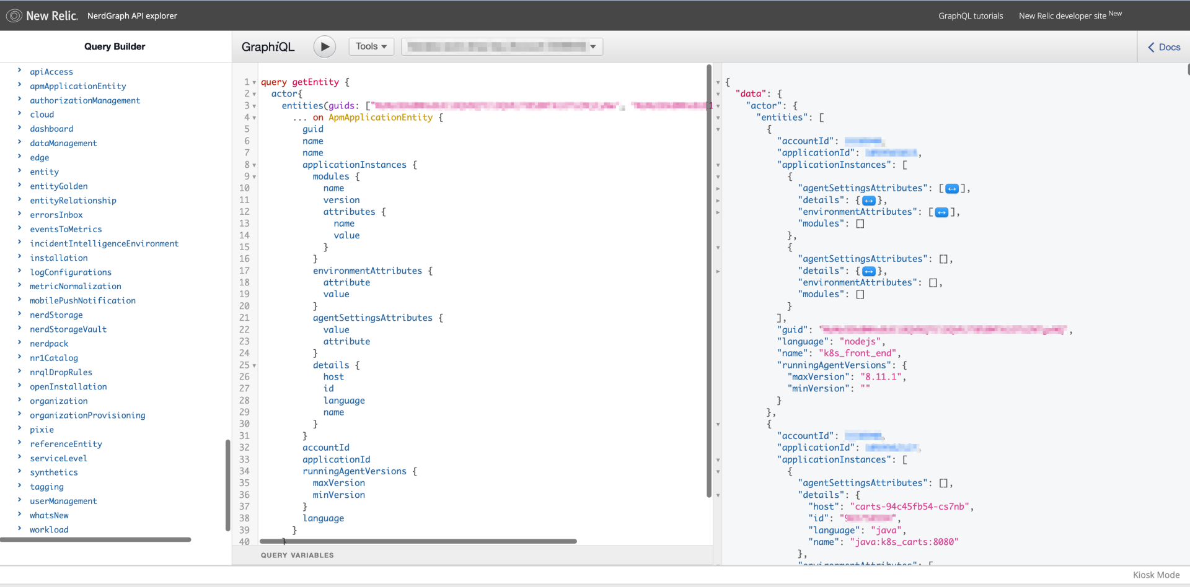Collapse the actor object in the response pane
The height and width of the screenshot is (587, 1190).
point(718,106)
